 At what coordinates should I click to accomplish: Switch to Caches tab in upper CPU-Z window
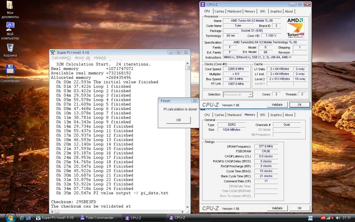[219, 11]
